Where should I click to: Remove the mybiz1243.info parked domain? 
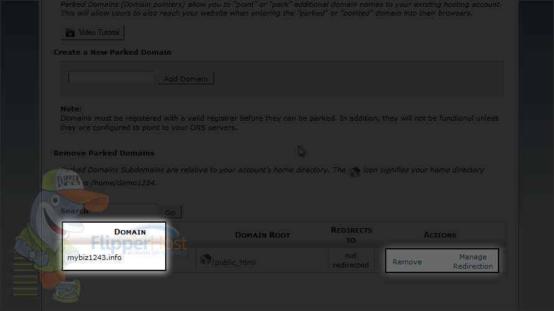click(407, 262)
